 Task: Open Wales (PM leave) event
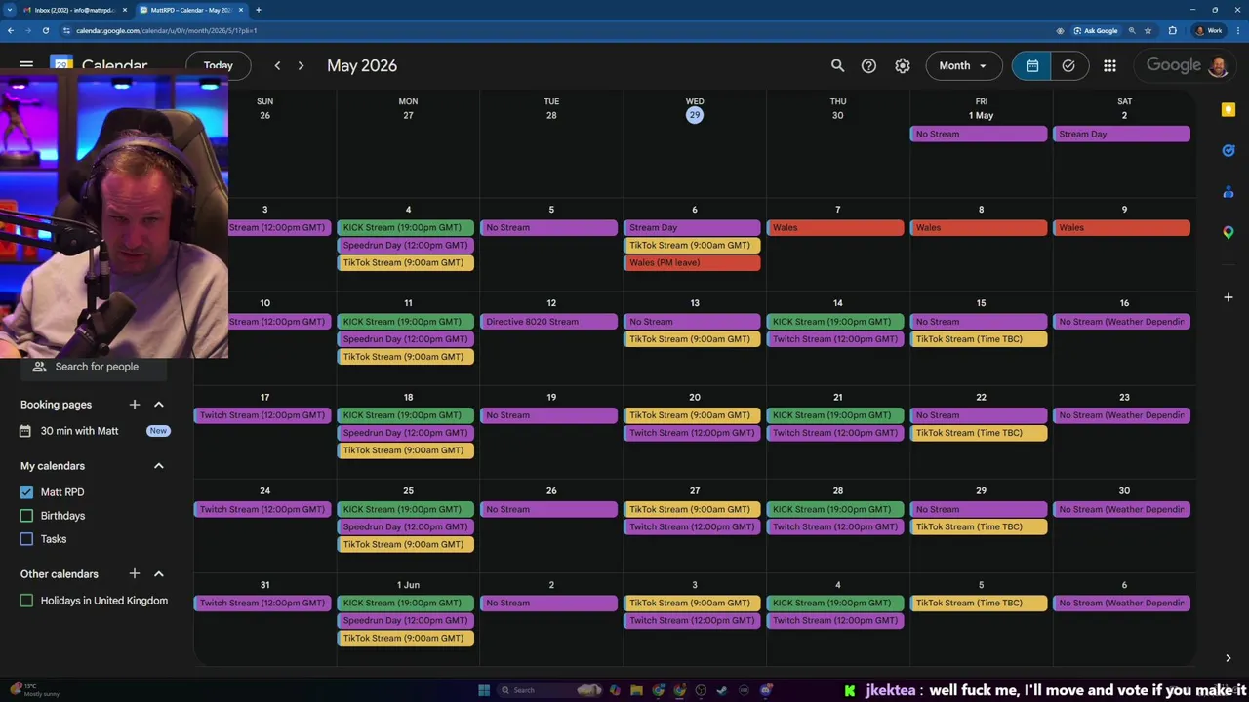692,263
